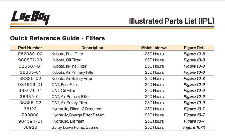225x137 pixels.
Task: Open Figure 10-7 link for Hydraulic Element
Action: tap(194, 121)
